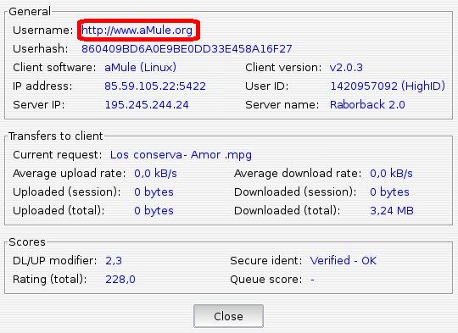Click the Server name label
Screen dimensions: 458x333
[282, 105]
